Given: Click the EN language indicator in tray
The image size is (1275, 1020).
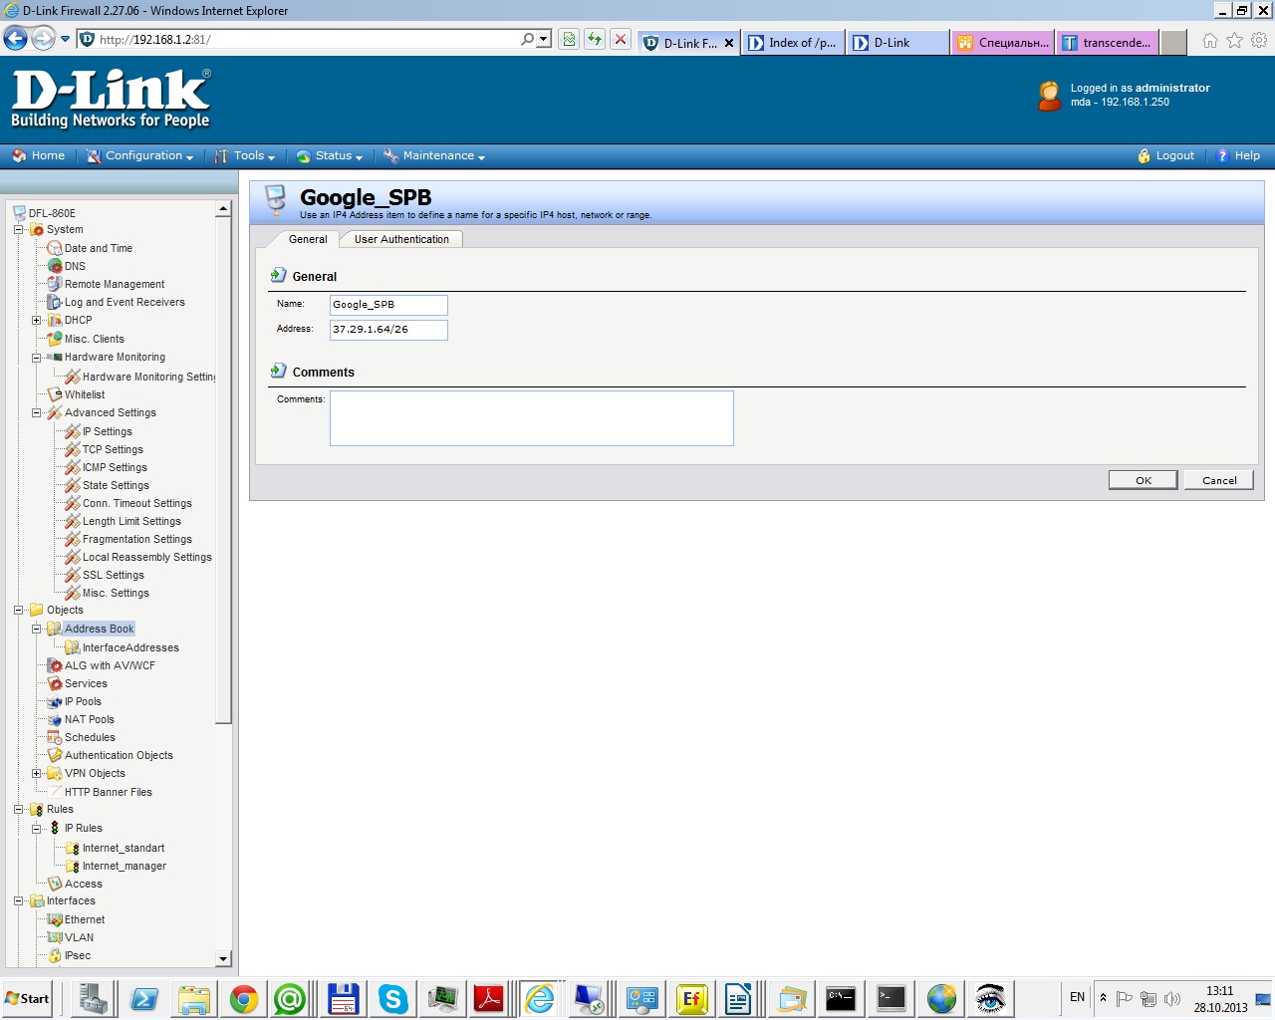Looking at the screenshot, I should coord(1077,997).
